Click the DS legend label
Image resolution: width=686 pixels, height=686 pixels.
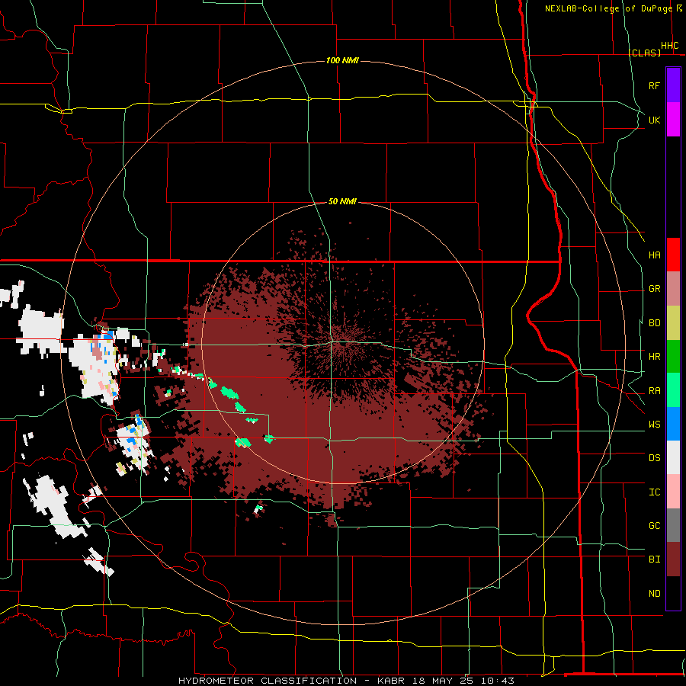[655, 458]
